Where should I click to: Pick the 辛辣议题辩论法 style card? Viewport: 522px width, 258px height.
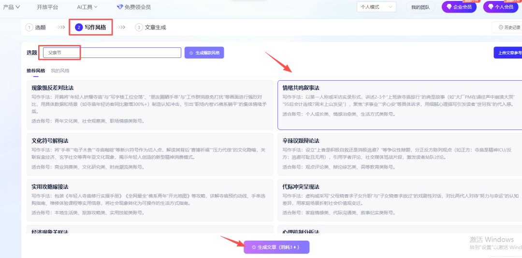click(400, 155)
